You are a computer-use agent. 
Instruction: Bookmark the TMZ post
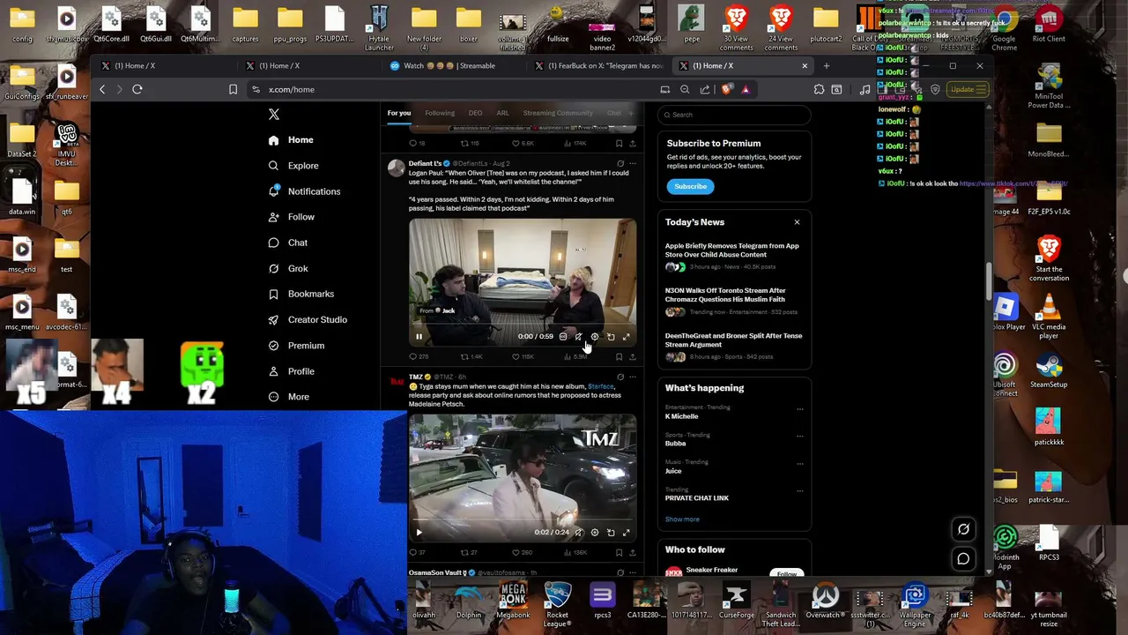click(x=619, y=553)
